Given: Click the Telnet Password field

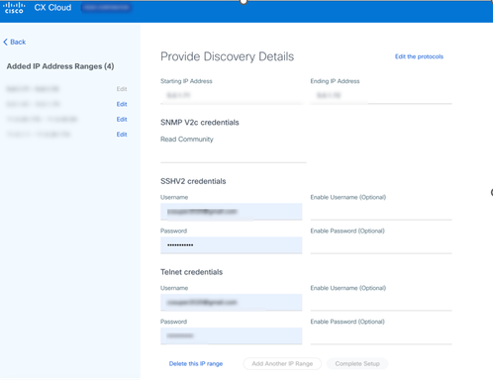Looking at the screenshot, I should (x=231, y=335).
